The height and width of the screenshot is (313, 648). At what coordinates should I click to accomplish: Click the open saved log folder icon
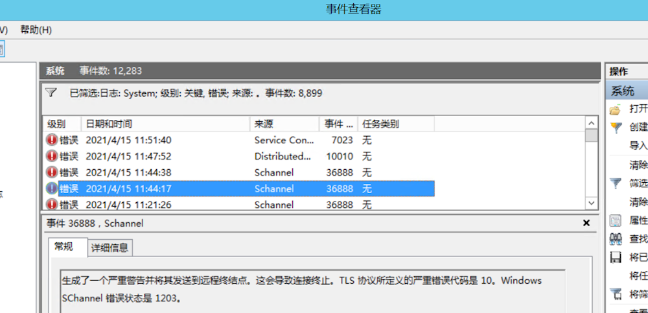[616, 109]
